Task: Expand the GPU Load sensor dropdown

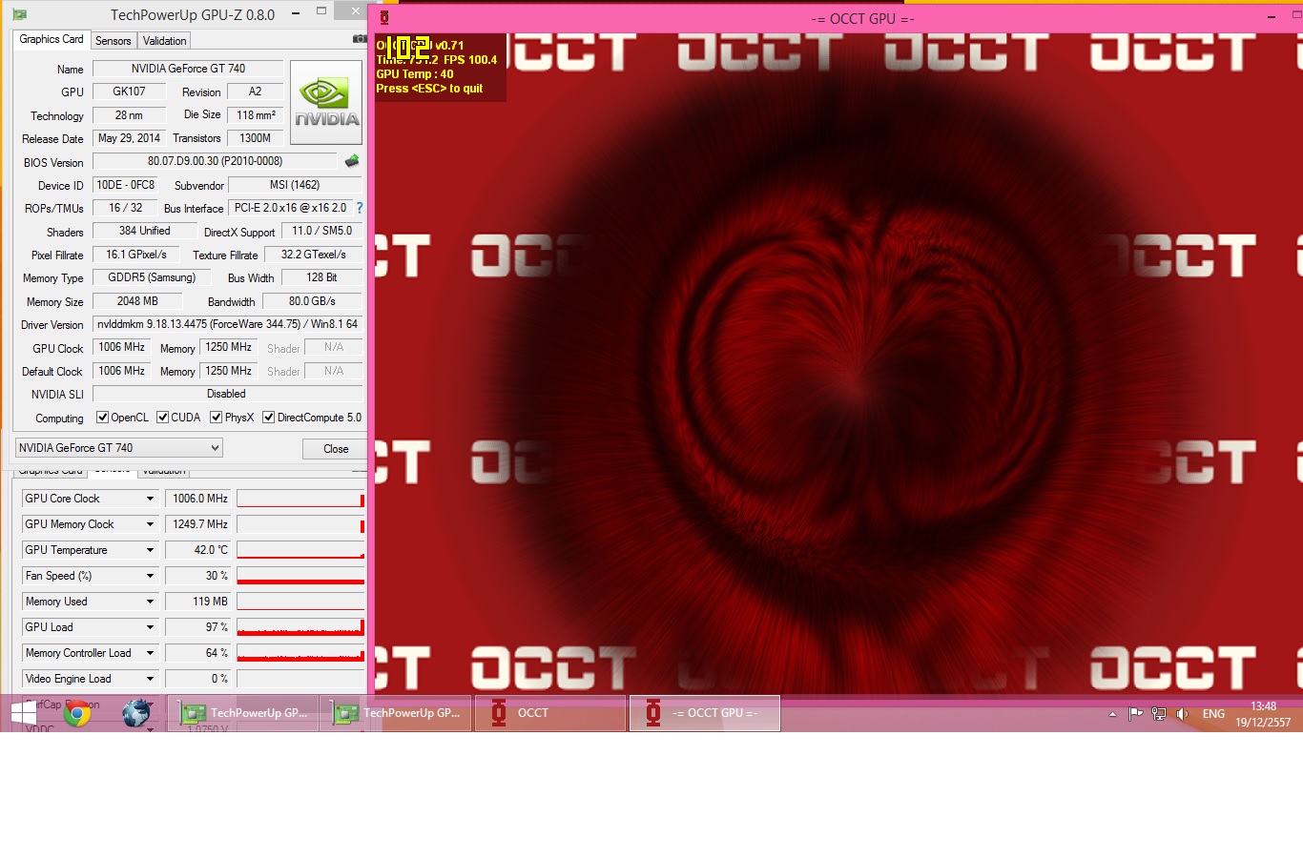Action: click(x=150, y=627)
